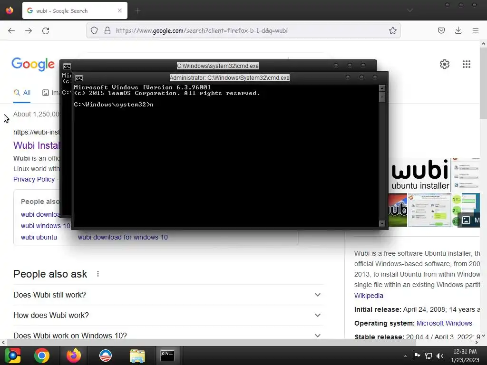Switch to Command Prompt taskbar button

click(167, 355)
